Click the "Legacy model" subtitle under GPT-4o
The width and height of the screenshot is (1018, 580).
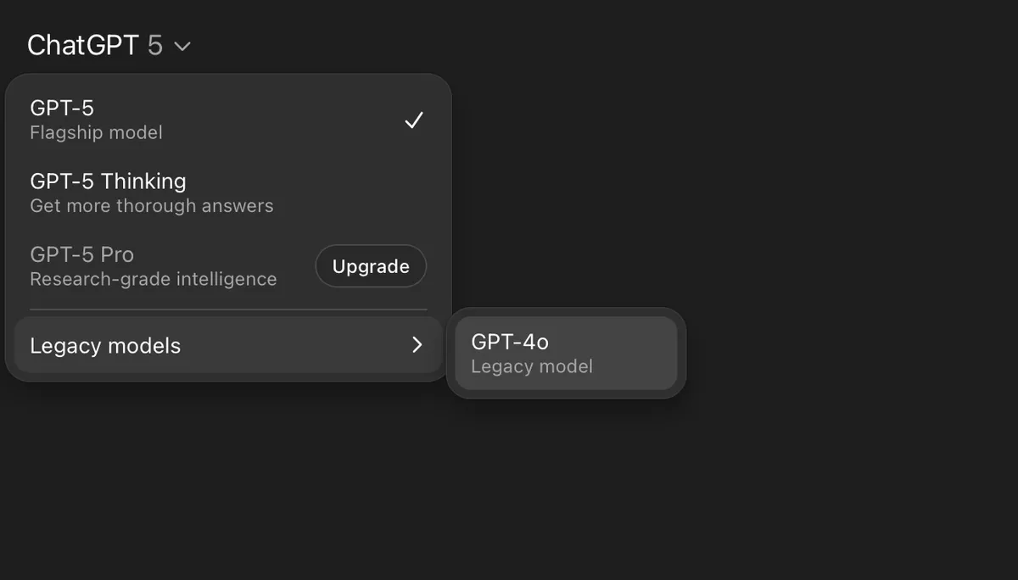pyautogui.click(x=532, y=367)
